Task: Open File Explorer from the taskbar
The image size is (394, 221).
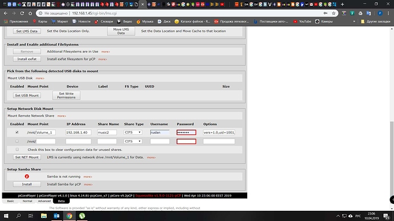Action: click(x=44, y=216)
